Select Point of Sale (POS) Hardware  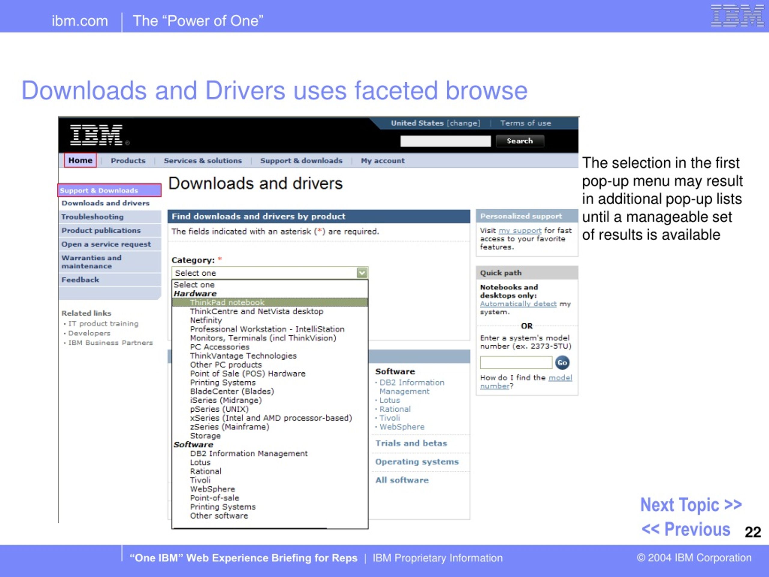click(x=248, y=374)
